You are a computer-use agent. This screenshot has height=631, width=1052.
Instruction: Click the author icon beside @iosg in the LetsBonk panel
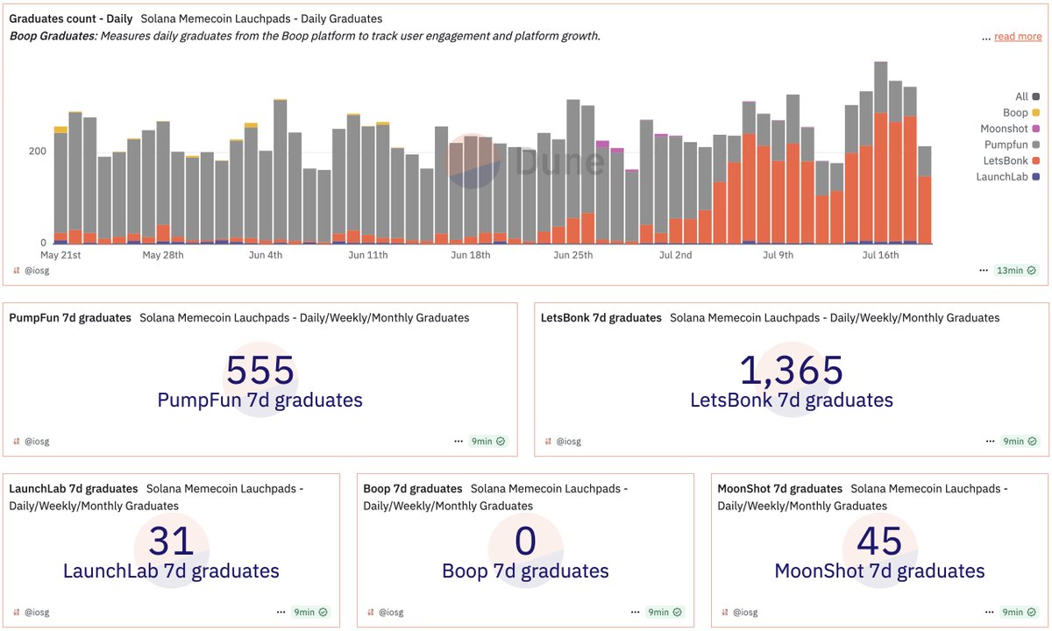[x=548, y=442]
